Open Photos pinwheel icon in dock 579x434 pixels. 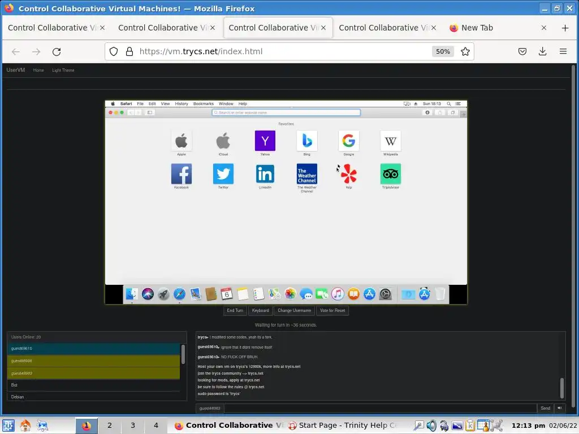290,294
